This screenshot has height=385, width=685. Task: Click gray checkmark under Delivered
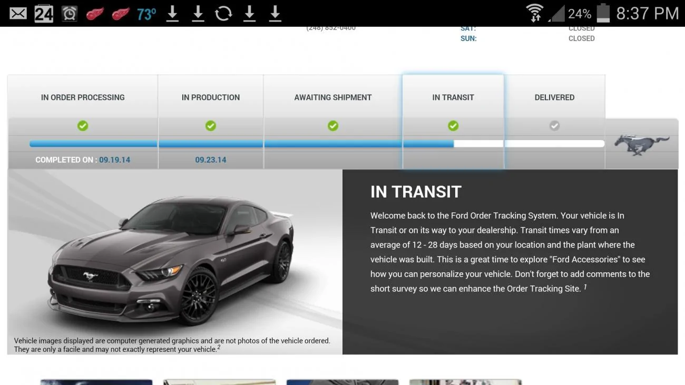click(554, 126)
